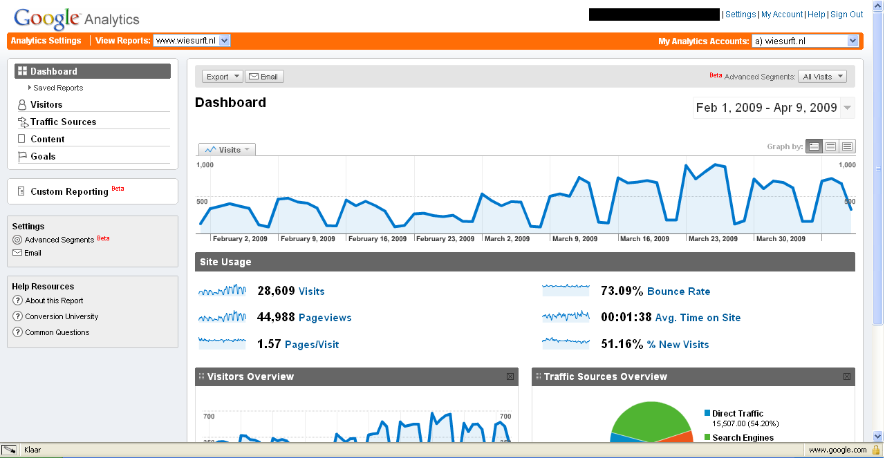Viewport: 885px width, 458px height.
Task: Click the www.google.com status bar zone
Action: click(x=837, y=450)
